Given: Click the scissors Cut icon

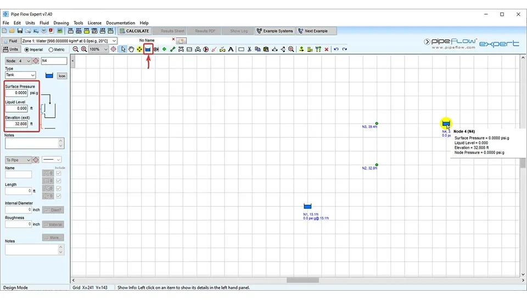Looking at the screenshot, I should [x=249, y=49].
